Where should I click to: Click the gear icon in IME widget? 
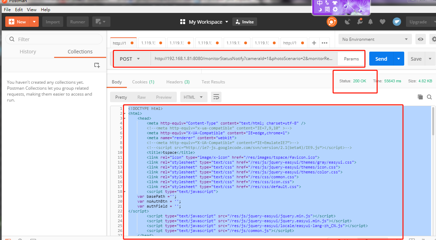(x=335, y=9)
